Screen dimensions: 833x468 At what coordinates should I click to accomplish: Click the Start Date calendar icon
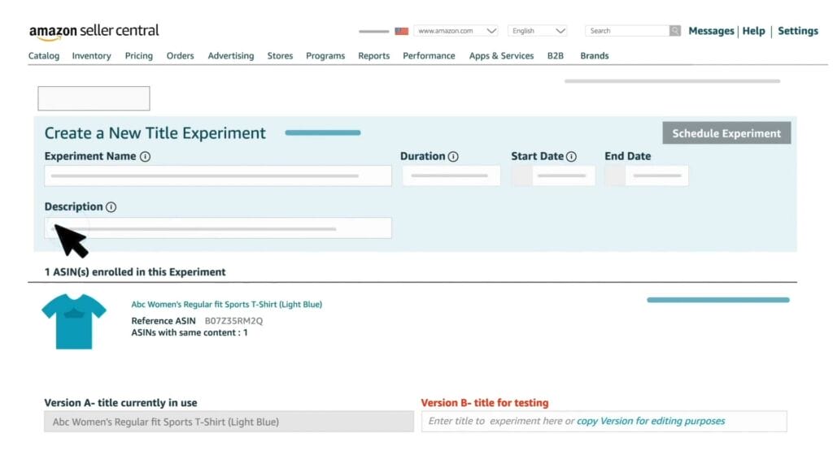point(521,175)
